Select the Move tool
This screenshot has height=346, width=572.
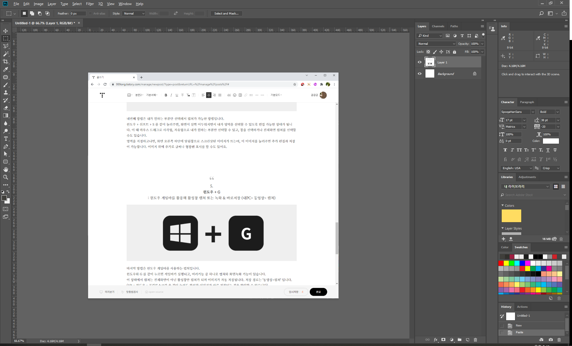(x=6, y=31)
